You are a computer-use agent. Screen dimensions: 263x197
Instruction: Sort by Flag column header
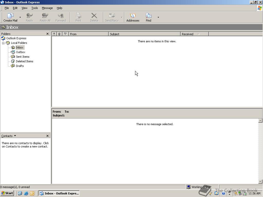(x=65, y=34)
